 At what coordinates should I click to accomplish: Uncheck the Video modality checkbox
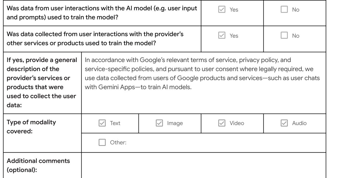[222, 123]
